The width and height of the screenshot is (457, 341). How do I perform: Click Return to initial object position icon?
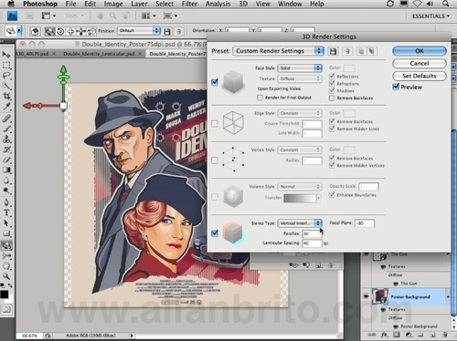coord(35,31)
